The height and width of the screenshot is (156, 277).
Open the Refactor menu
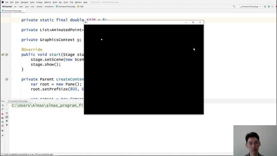point(48,2)
